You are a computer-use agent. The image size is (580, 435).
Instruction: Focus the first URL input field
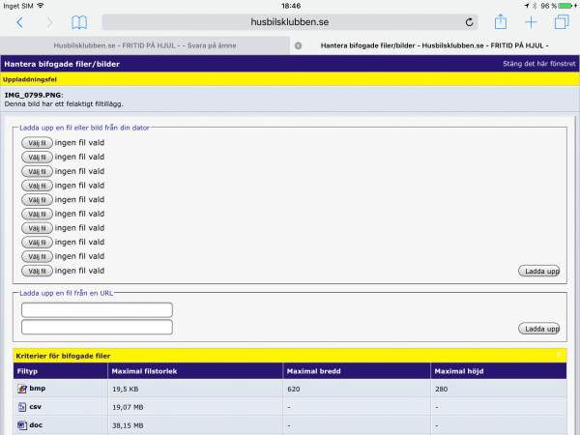(97, 309)
